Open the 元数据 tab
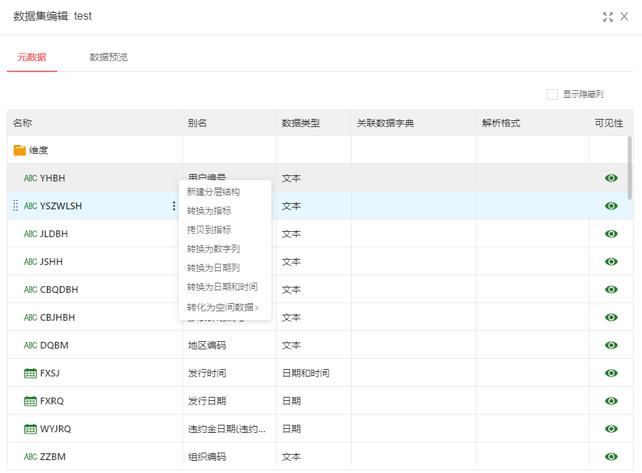The image size is (642, 473). point(32,57)
